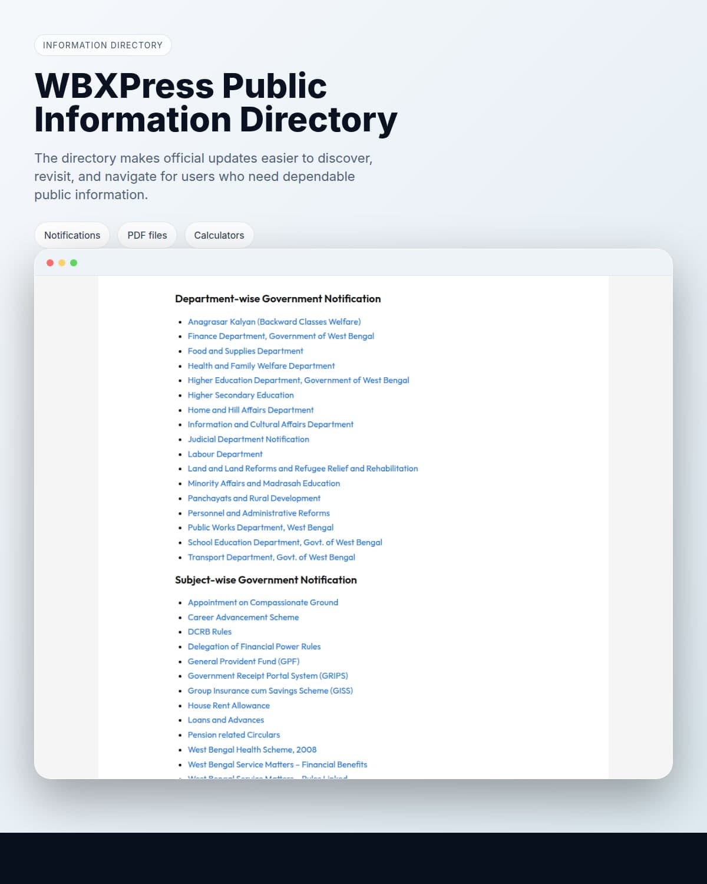Viewport: 707px width, 884px height.
Task: Open Land and Land Reforms link
Action: coord(303,469)
